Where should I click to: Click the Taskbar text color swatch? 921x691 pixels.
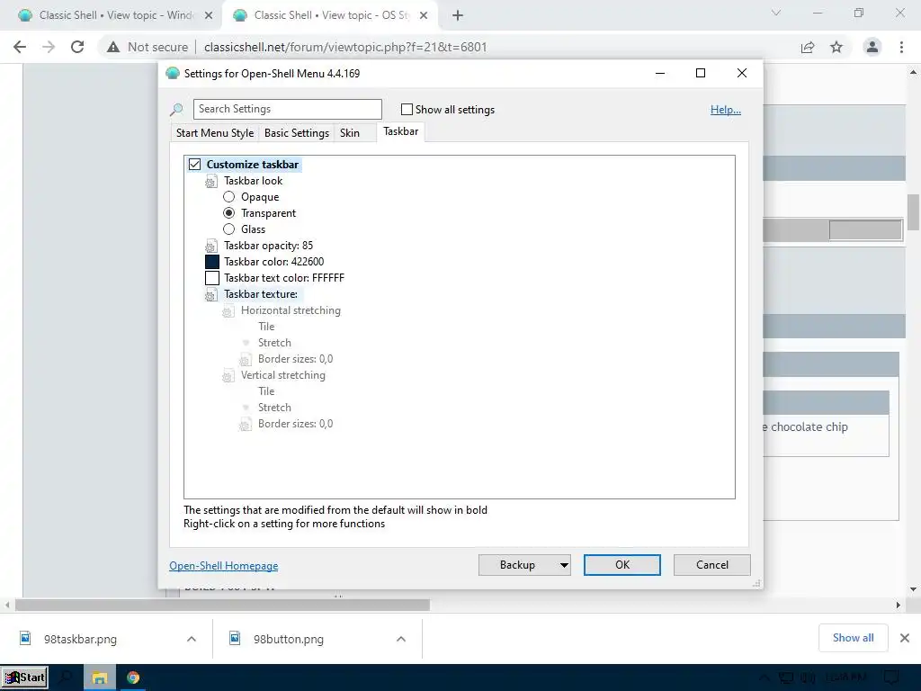pos(212,278)
